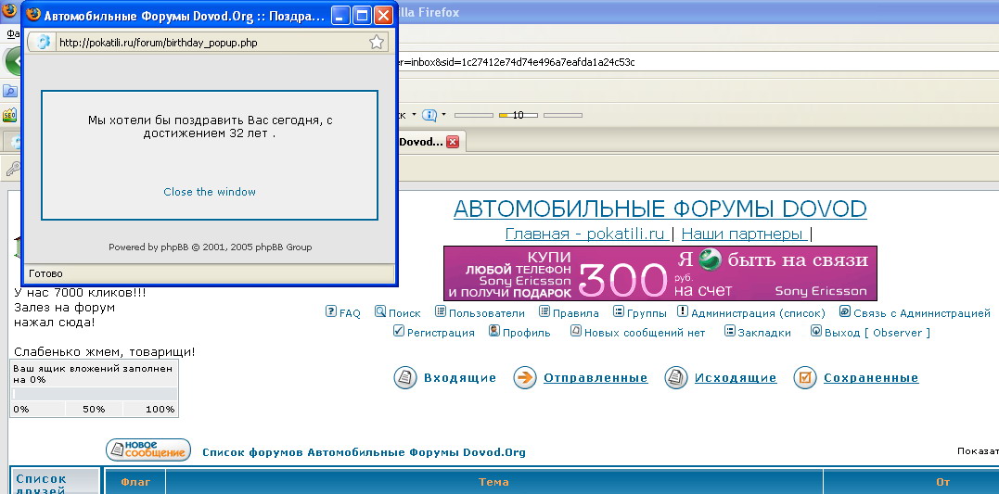Open the Главная - pokatili.ru link
Image resolution: width=999 pixels, height=494 pixels.
(x=585, y=234)
